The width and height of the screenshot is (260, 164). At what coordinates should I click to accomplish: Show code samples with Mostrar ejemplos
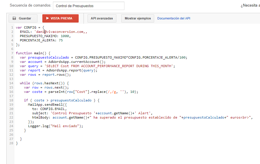tap(138, 18)
